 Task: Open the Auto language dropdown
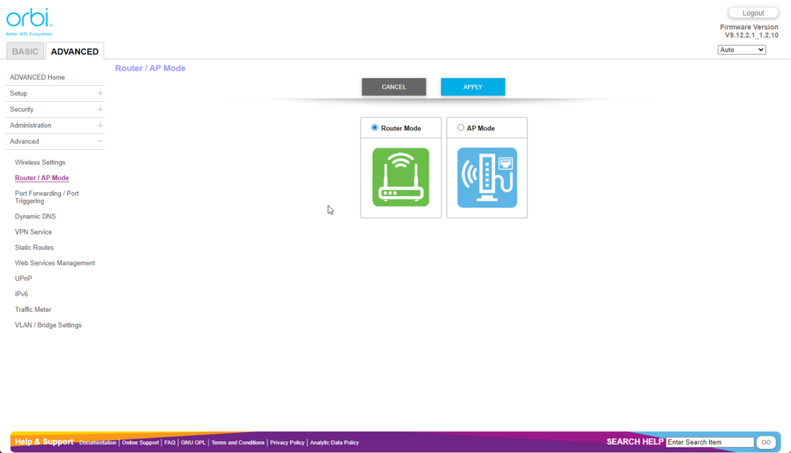coord(741,50)
